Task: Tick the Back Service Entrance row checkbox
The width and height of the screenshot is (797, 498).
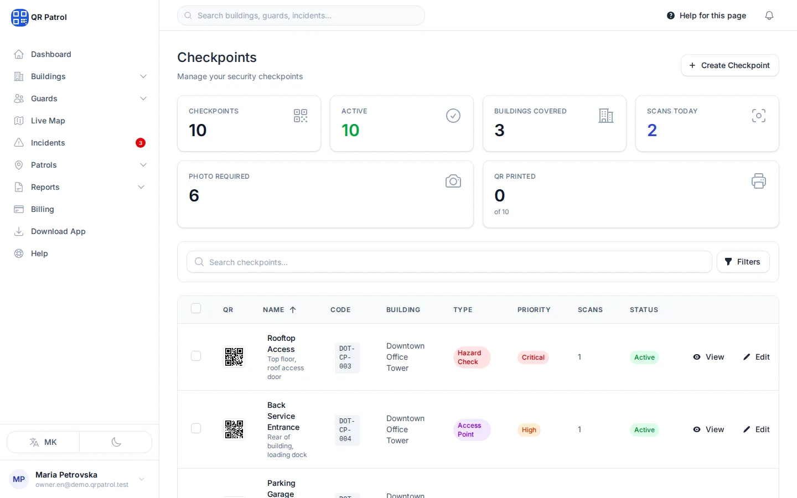Action: click(x=196, y=428)
